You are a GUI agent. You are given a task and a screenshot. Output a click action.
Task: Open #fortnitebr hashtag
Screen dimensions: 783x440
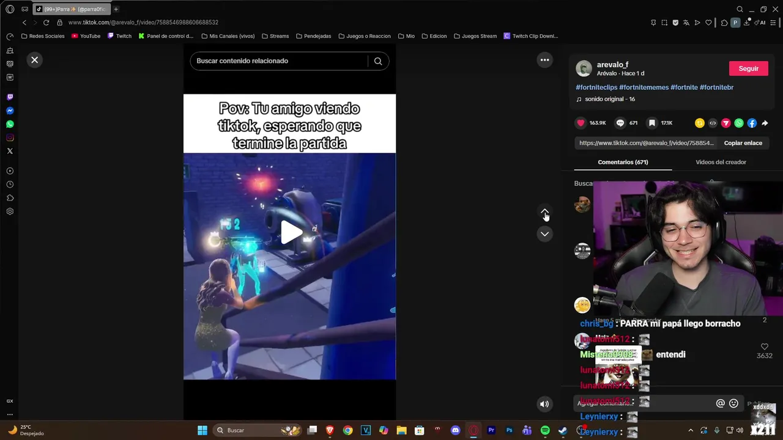click(x=716, y=87)
